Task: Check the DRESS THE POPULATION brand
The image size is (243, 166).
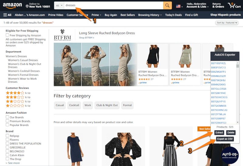Action: pos(7,143)
